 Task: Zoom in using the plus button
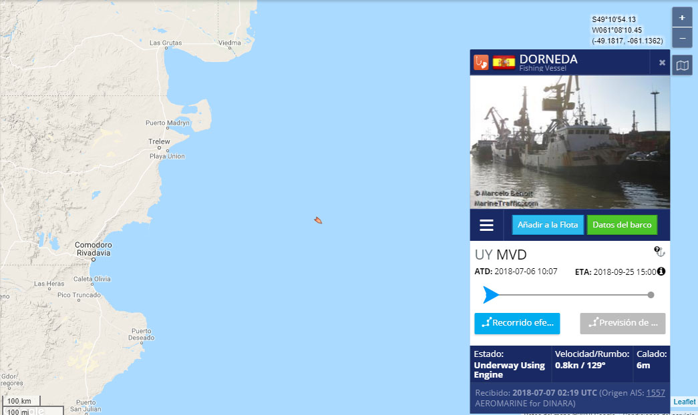pos(681,18)
